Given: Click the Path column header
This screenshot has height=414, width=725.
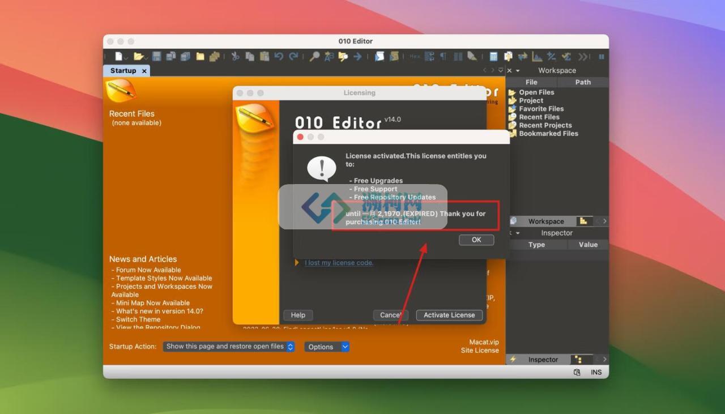Looking at the screenshot, I should coord(583,82).
